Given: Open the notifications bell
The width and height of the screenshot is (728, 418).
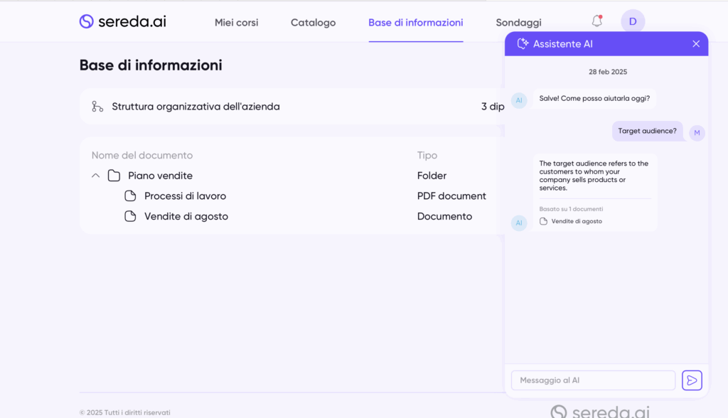Looking at the screenshot, I should point(597,21).
